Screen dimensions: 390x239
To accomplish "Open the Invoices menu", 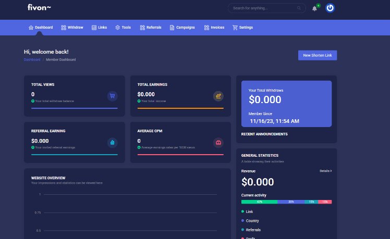I will pyautogui.click(x=214, y=28).
